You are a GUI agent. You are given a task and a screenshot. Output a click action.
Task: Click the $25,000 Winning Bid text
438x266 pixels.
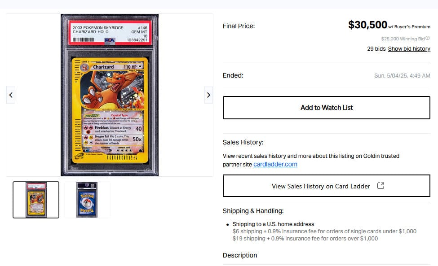point(403,39)
